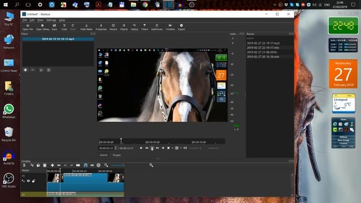Screen dimensions: 361x203
Task: Toggle mute on the V1 track
Action: click(23, 181)
